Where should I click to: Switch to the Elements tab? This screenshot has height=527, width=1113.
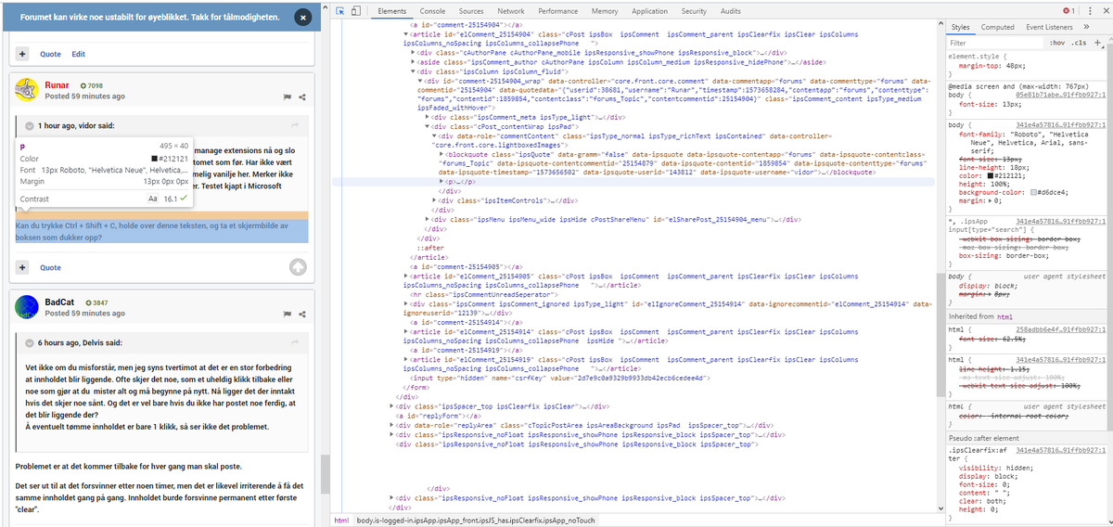391,11
